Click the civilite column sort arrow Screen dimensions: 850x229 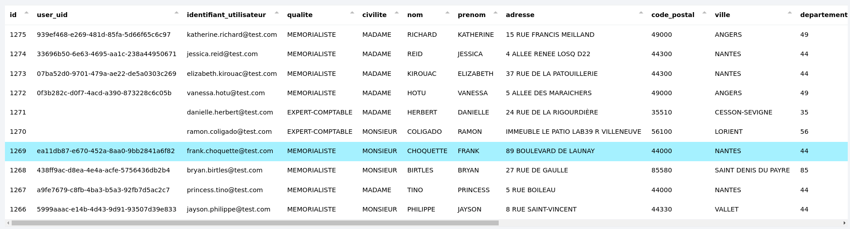coord(397,13)
